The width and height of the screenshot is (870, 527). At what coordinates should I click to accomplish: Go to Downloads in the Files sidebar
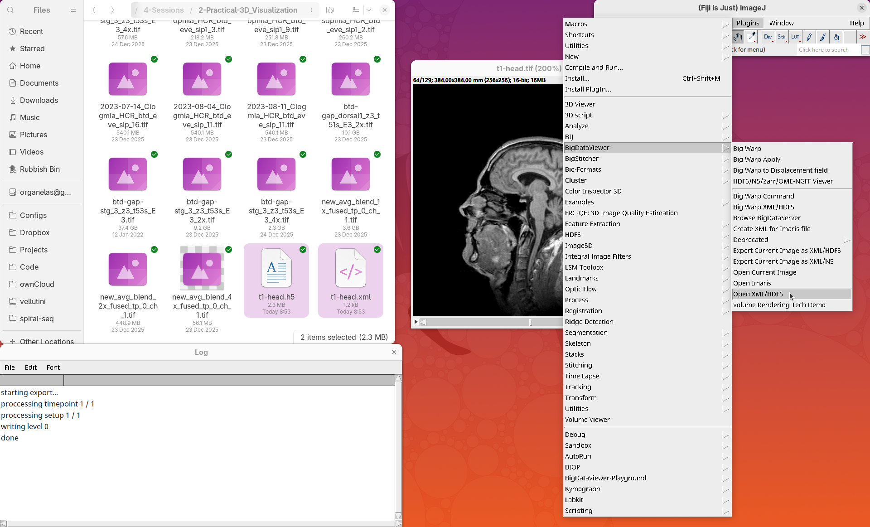[x=39, y=100]
